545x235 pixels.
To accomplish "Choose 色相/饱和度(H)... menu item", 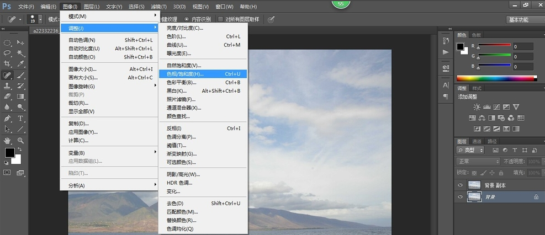I will [203, 73].
